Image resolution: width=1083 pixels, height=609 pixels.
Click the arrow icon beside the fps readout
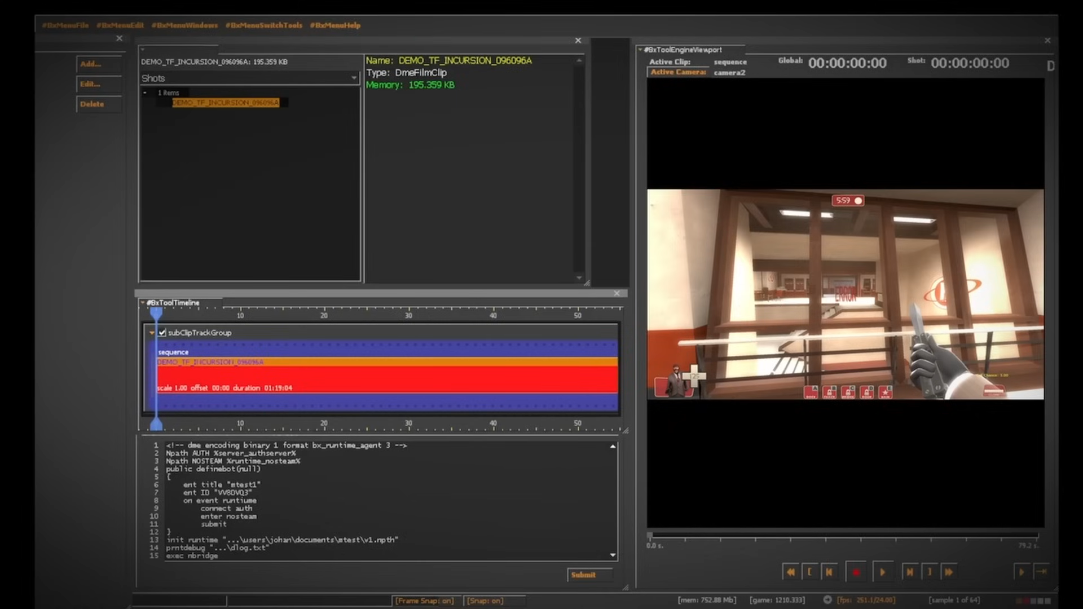point(827,600)
